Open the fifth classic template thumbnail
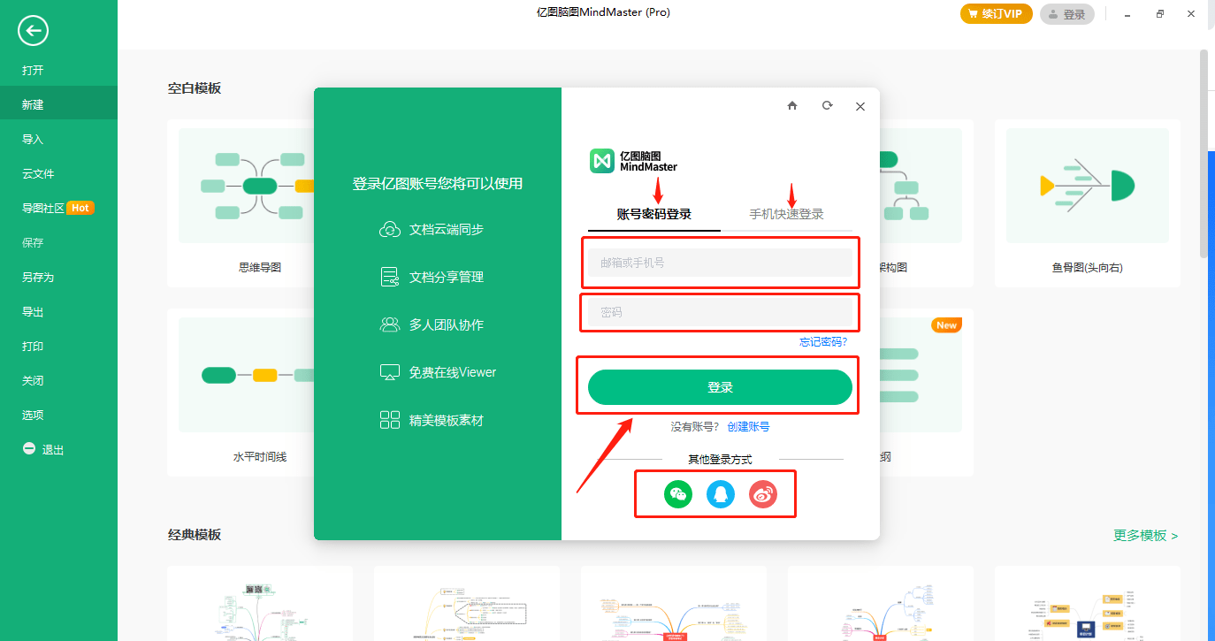The width and height of the screenshot is (1215, 641). (1088, 603)
